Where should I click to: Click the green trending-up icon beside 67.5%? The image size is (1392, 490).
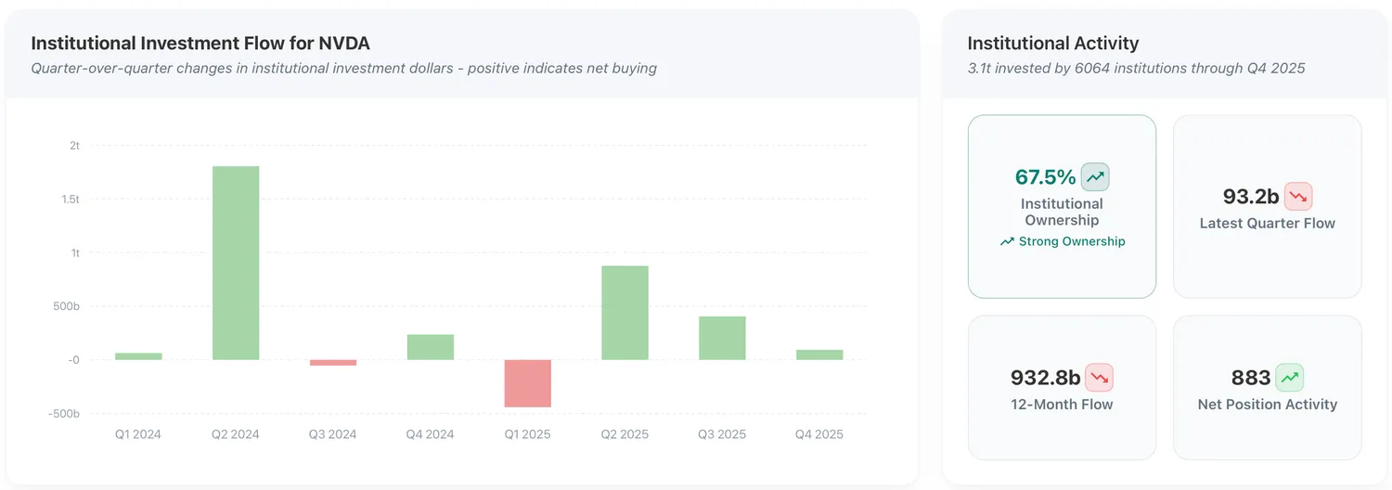pyautogui.click(x=1096, y=176)
